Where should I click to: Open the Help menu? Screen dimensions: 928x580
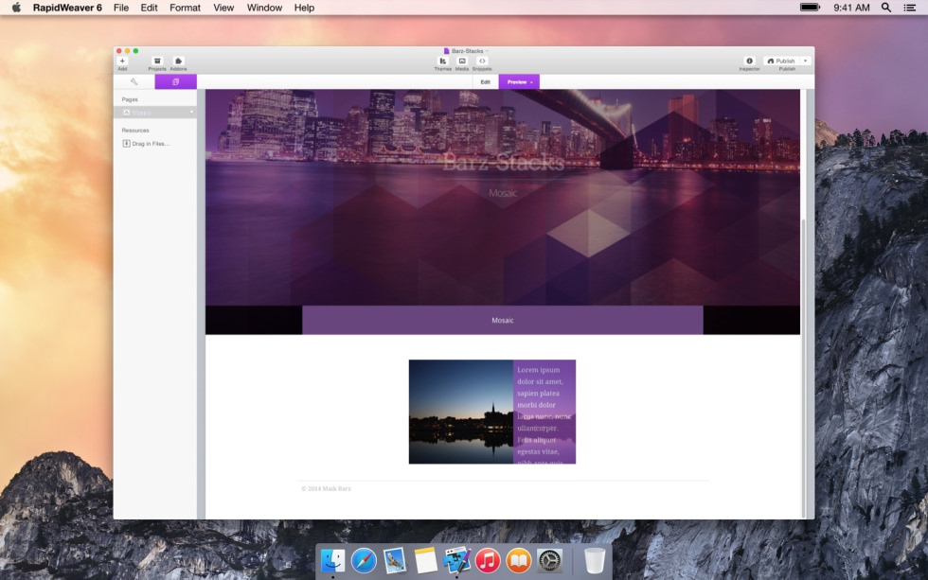click(x=304, y=8)
